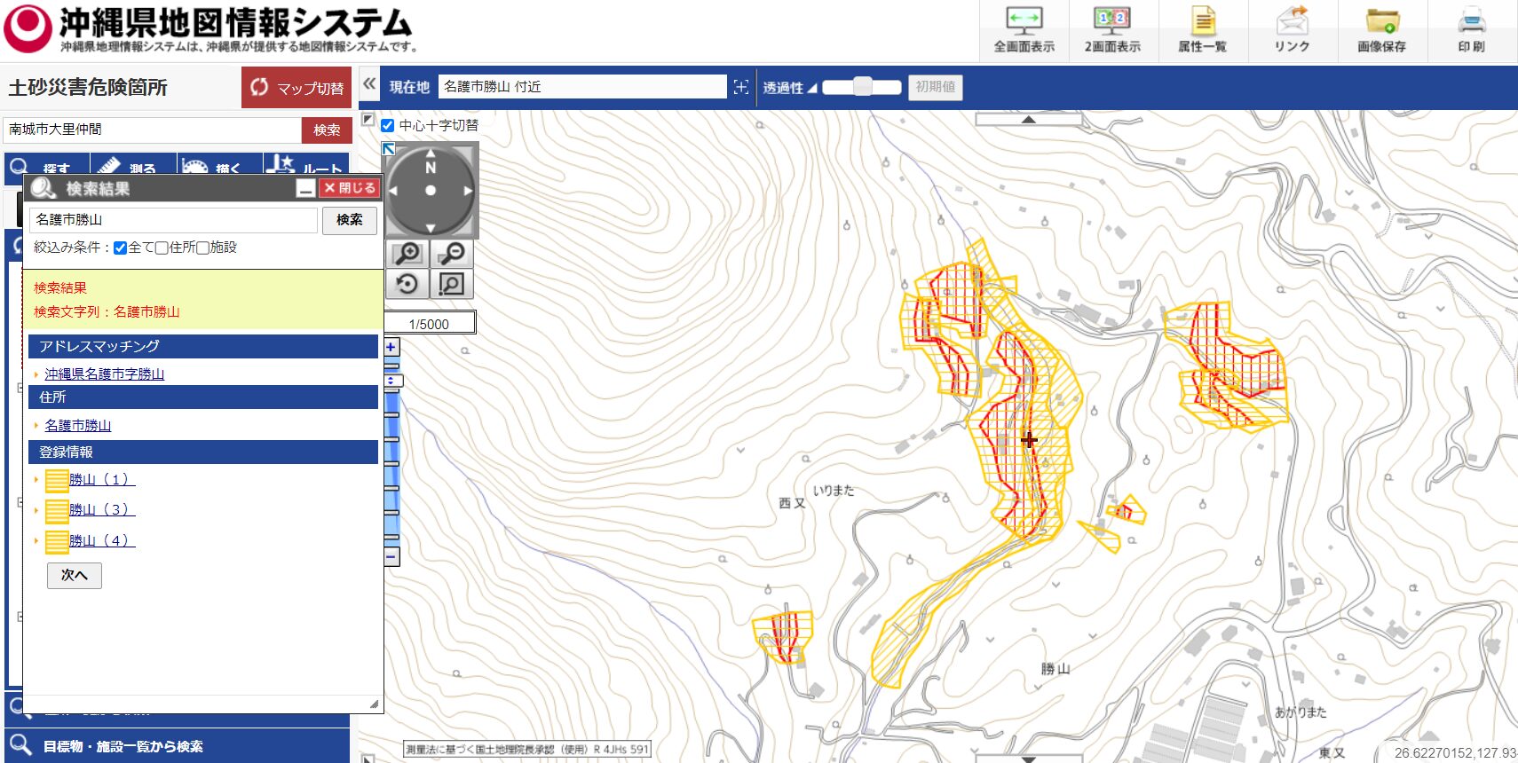
Task: Open the attribute list (属性一覧) icon
Action: pos(1202,29)
